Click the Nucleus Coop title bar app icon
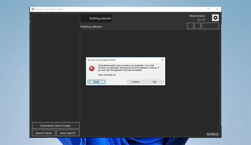This screenshot has height=145, width=251. click(33, 9)
